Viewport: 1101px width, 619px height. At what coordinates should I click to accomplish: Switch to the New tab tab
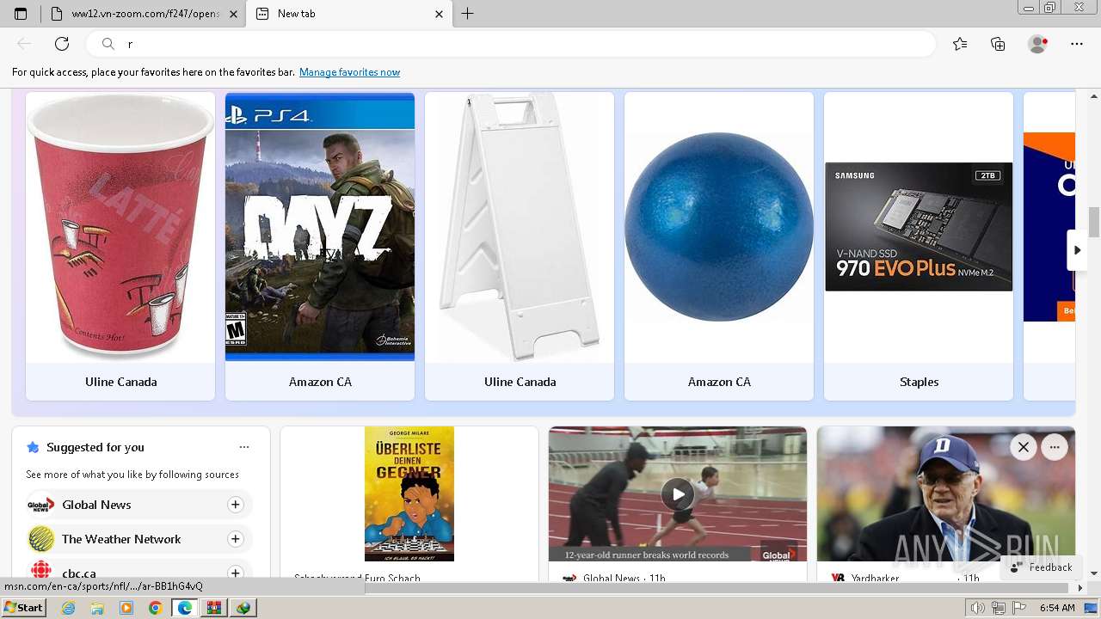tap(348, 14)
